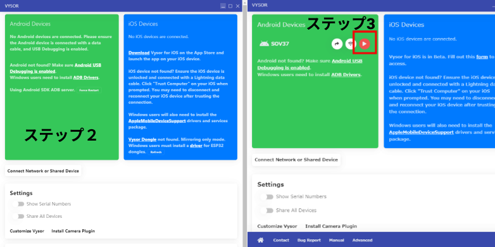Toggle Show Serial Numbers in right window
Image resolution: width=495 pixels, height=247 pixels.
tap(267, 197)
